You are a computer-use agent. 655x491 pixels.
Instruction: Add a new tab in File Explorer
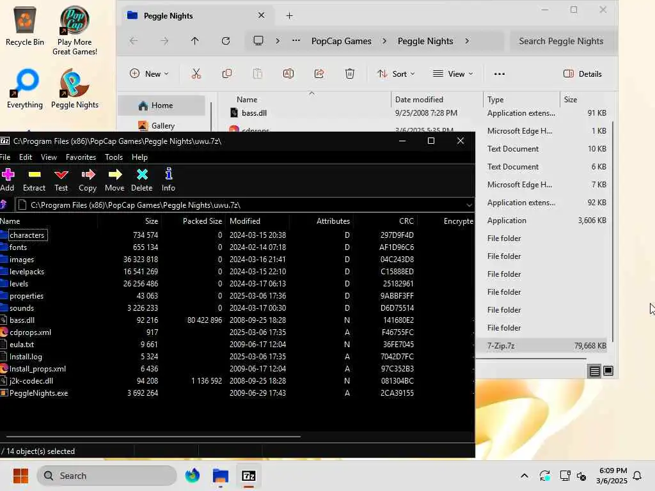click(290, 16)
